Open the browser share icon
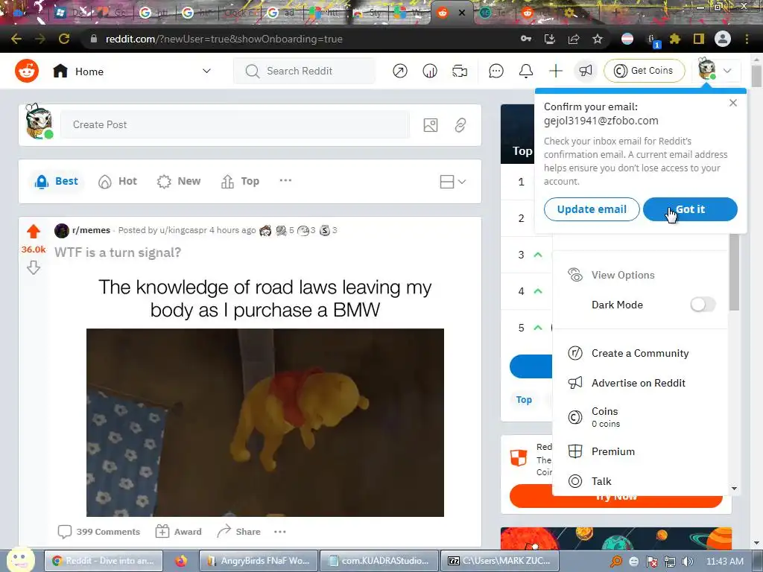 (x=574, y=39)
